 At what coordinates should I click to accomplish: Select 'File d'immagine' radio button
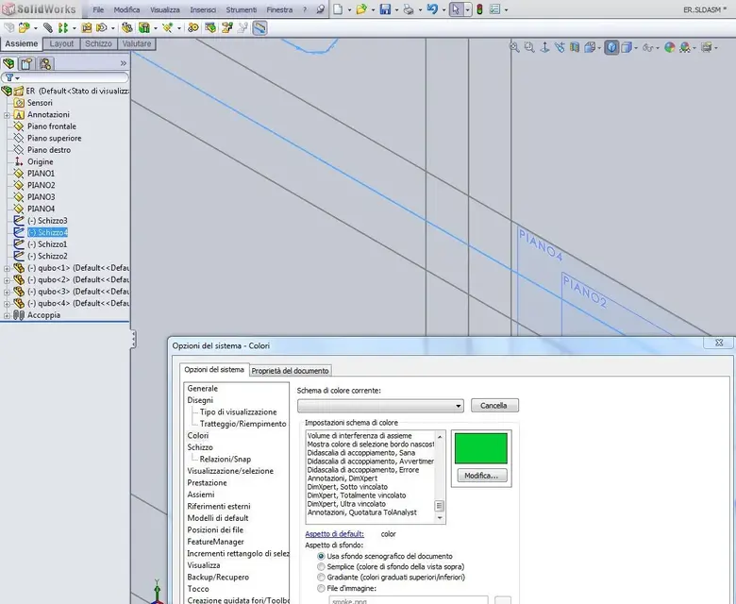(x=321, y=589)
